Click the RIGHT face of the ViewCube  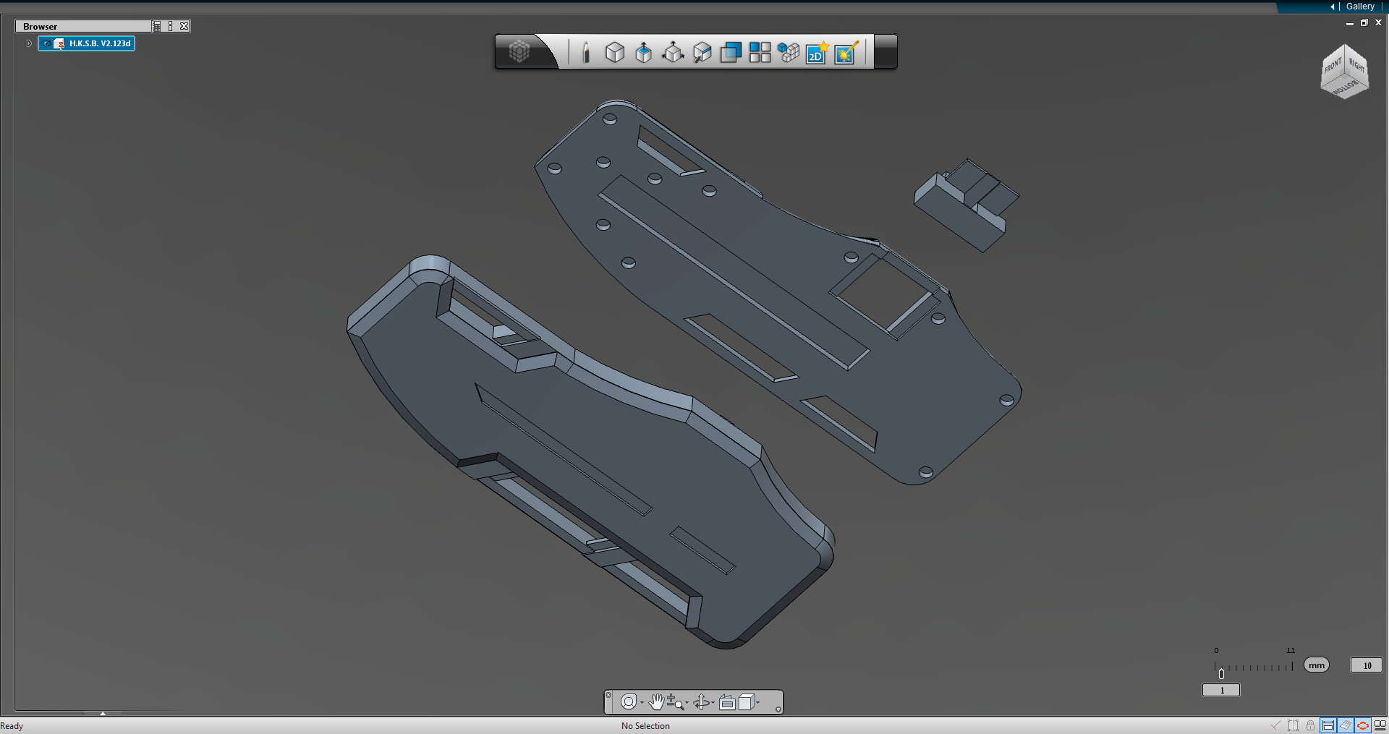tap(1356, 66)
